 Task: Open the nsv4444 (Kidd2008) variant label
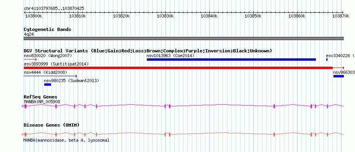45,72
